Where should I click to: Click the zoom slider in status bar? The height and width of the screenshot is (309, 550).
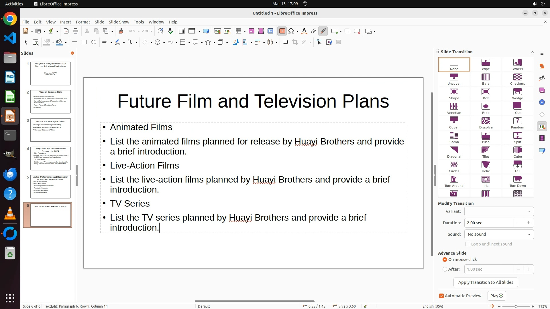516,306
